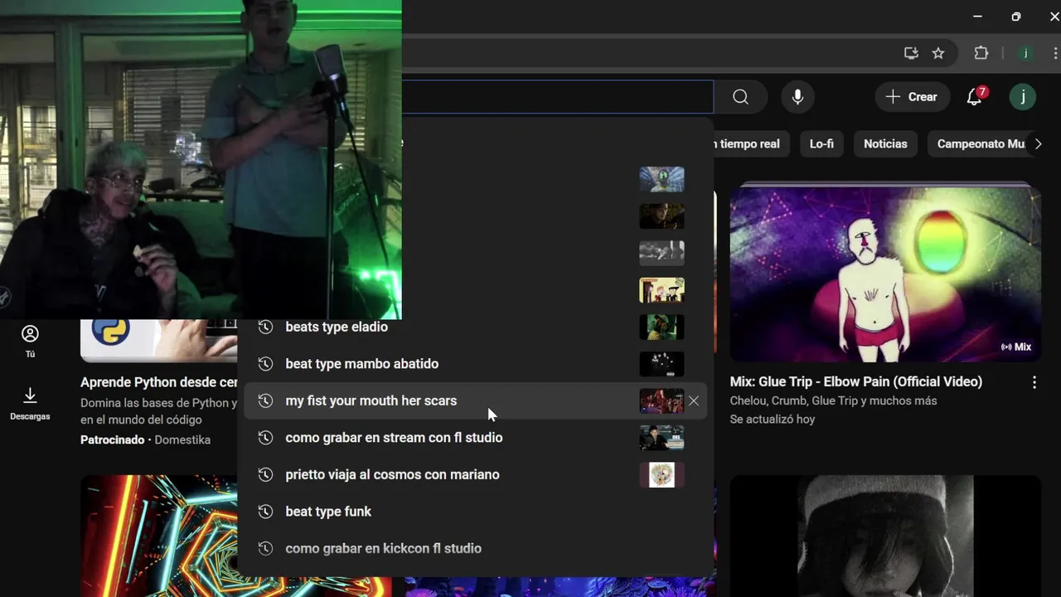This screenshot has height=597, width=1061.
Task: Click the YouTube search magnifier button
Action: (740, 97)
